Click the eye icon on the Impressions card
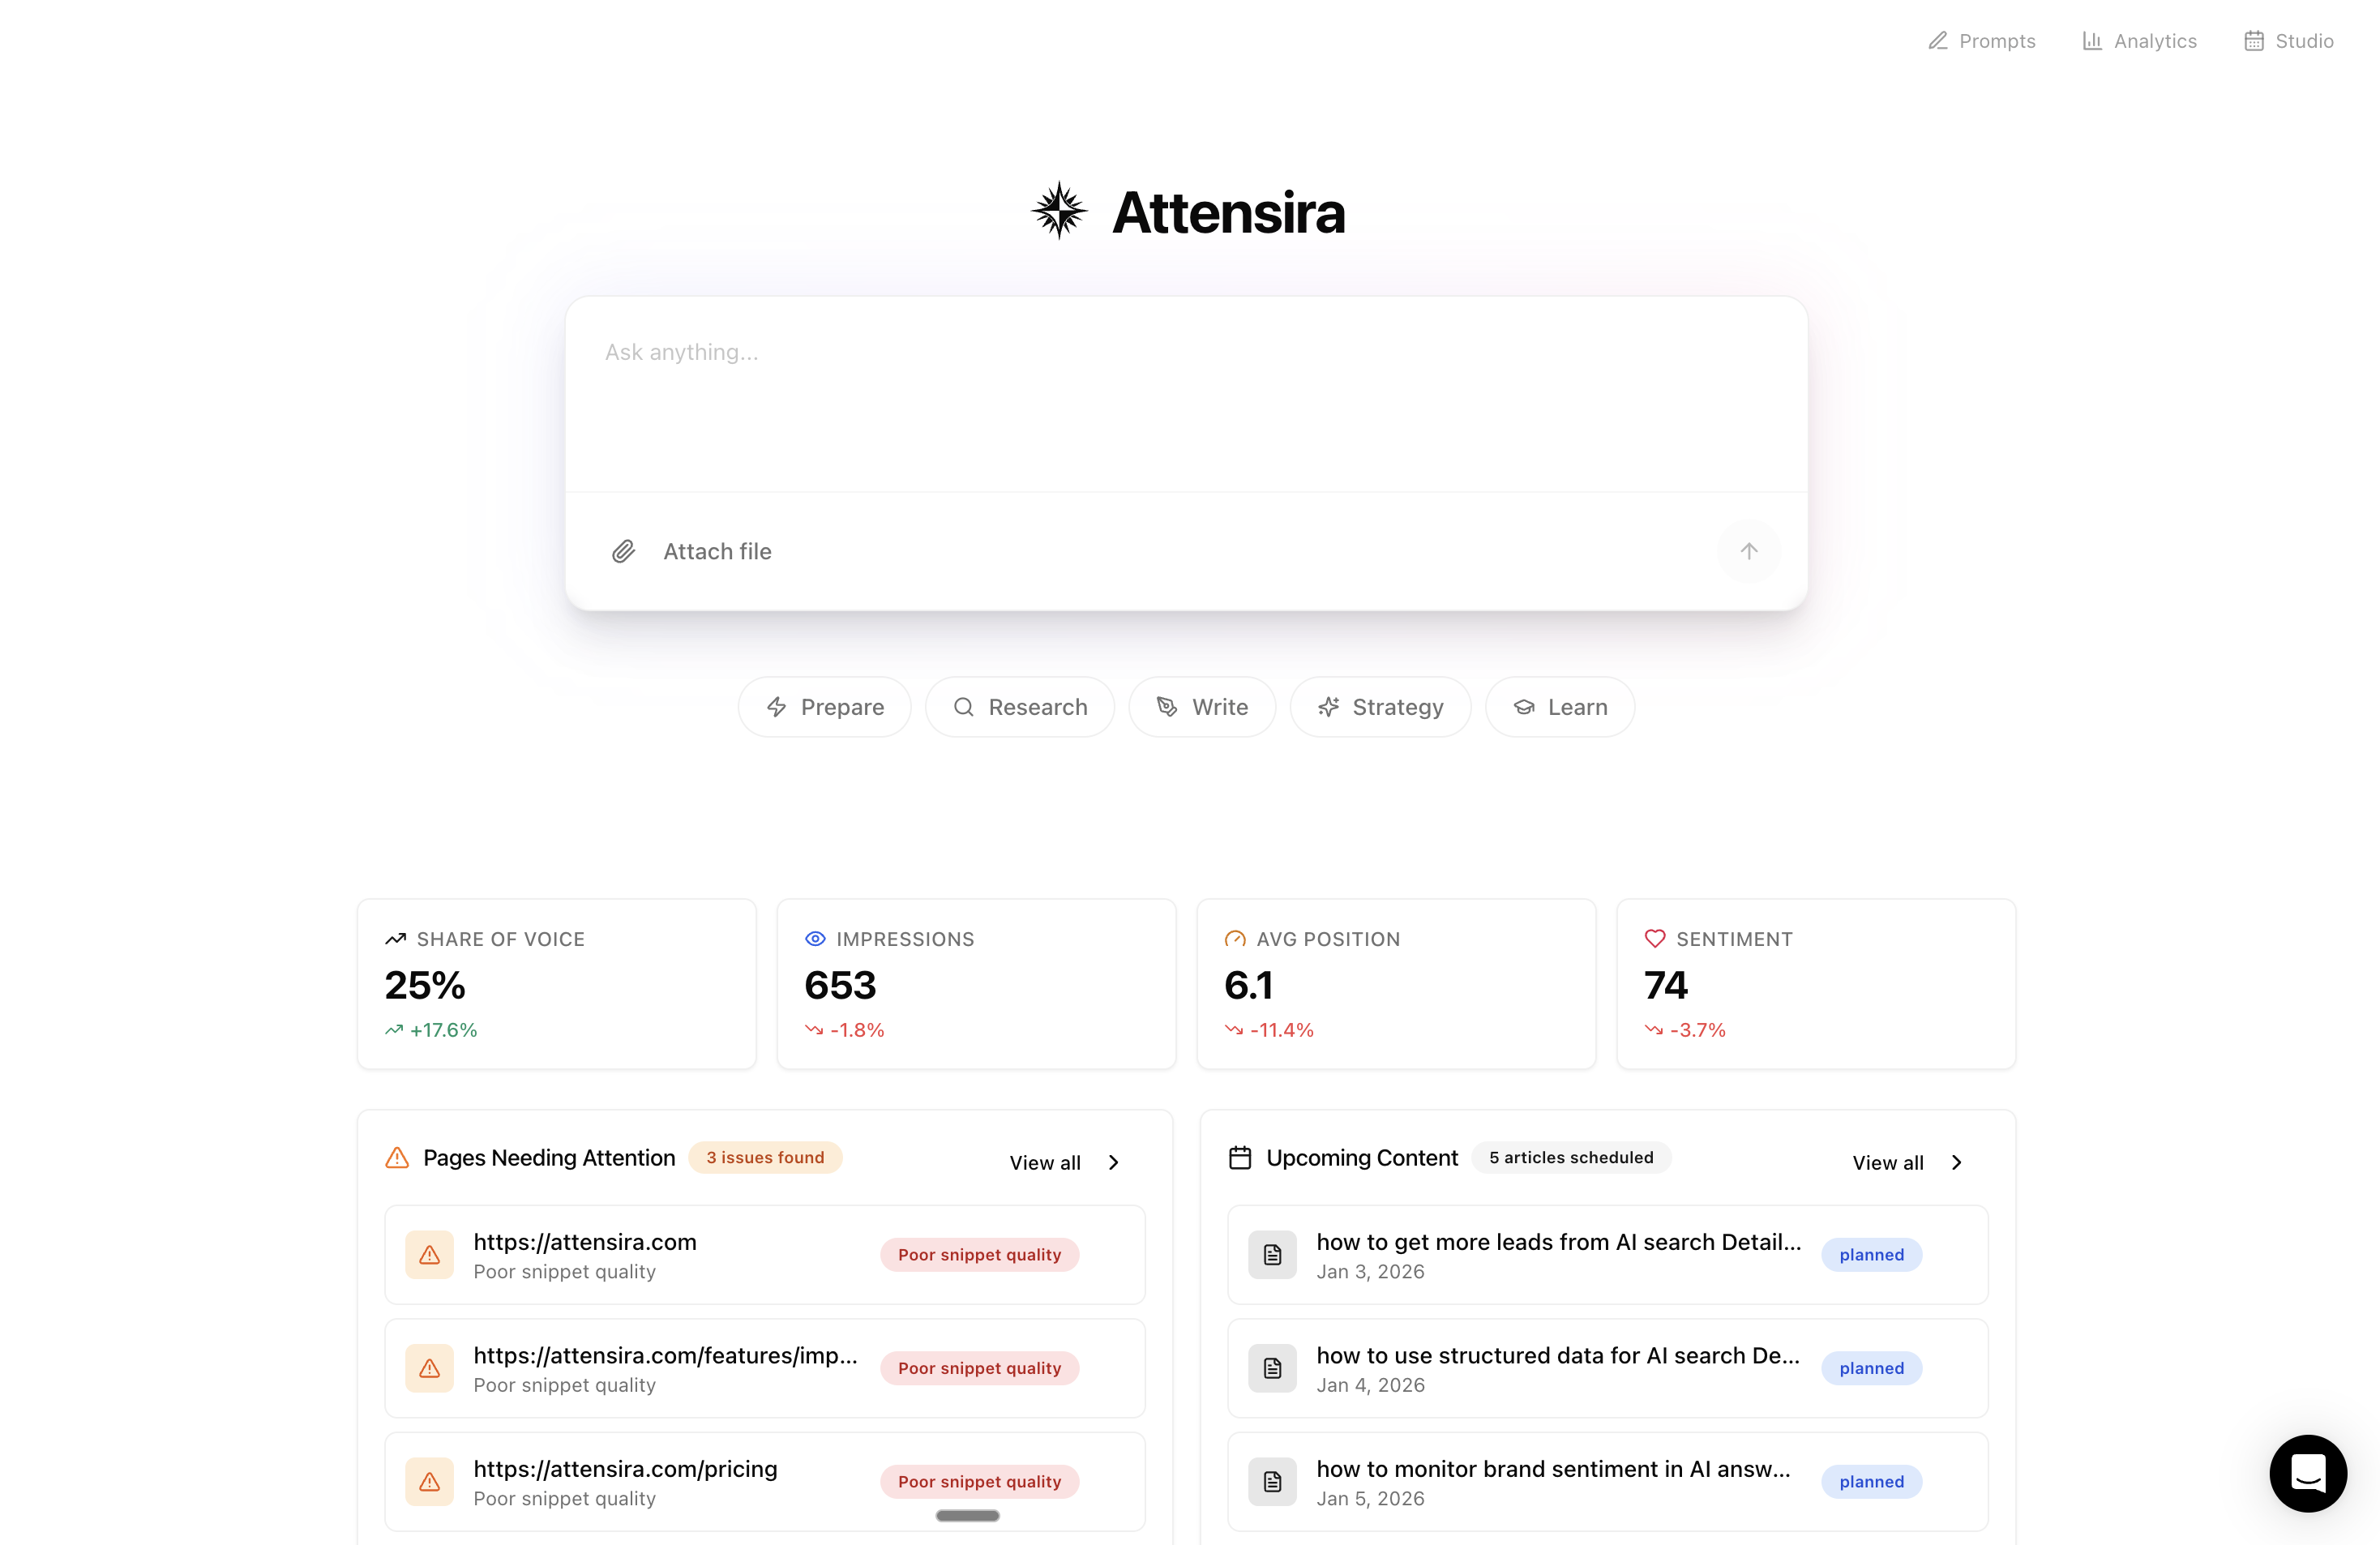This screenshot has height=1545, width=2380. pos(814,938)
